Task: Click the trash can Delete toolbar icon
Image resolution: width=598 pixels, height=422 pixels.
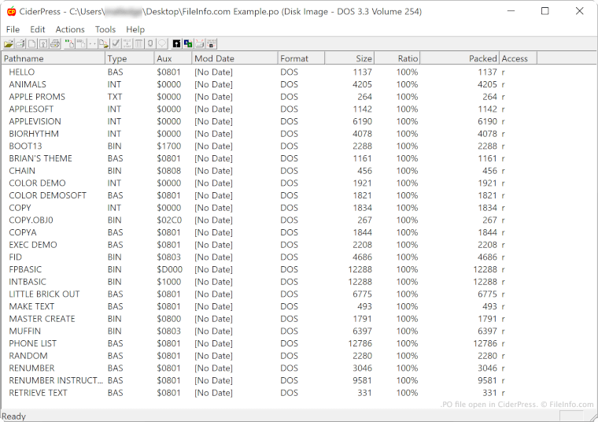Action: click(x=138, y=44)
